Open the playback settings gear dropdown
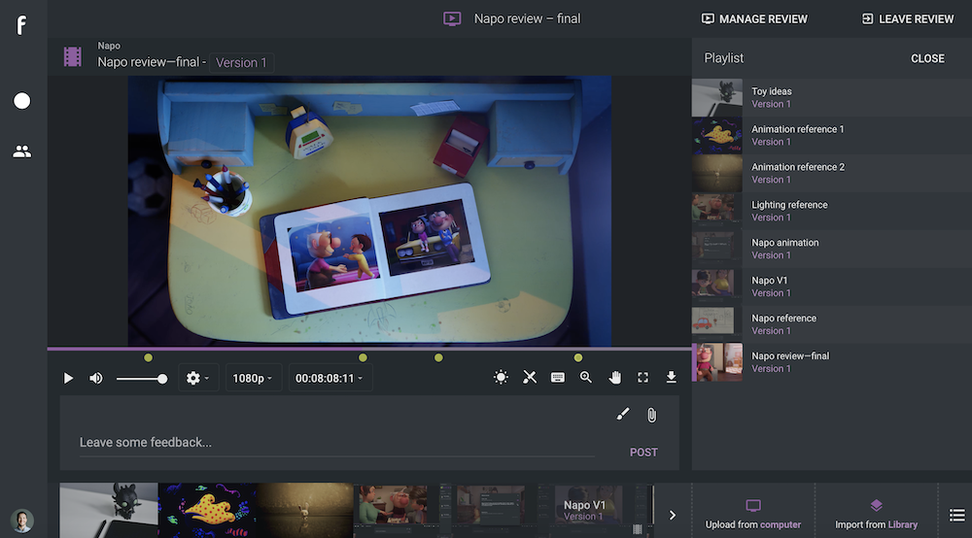 (197, 378)
